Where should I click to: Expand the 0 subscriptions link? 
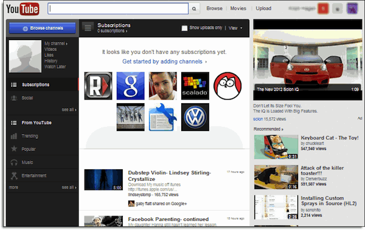[112, 31]
